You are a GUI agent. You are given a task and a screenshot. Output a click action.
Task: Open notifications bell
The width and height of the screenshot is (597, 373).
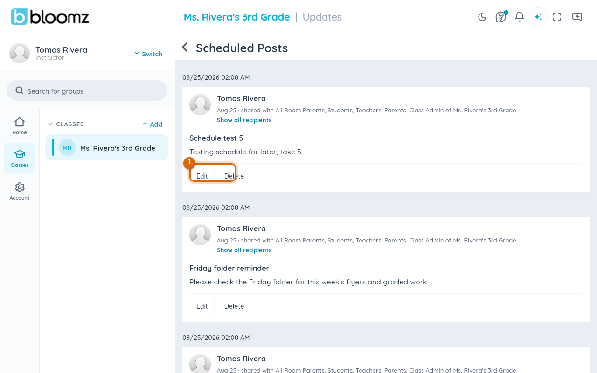click(x=520, y=17)
